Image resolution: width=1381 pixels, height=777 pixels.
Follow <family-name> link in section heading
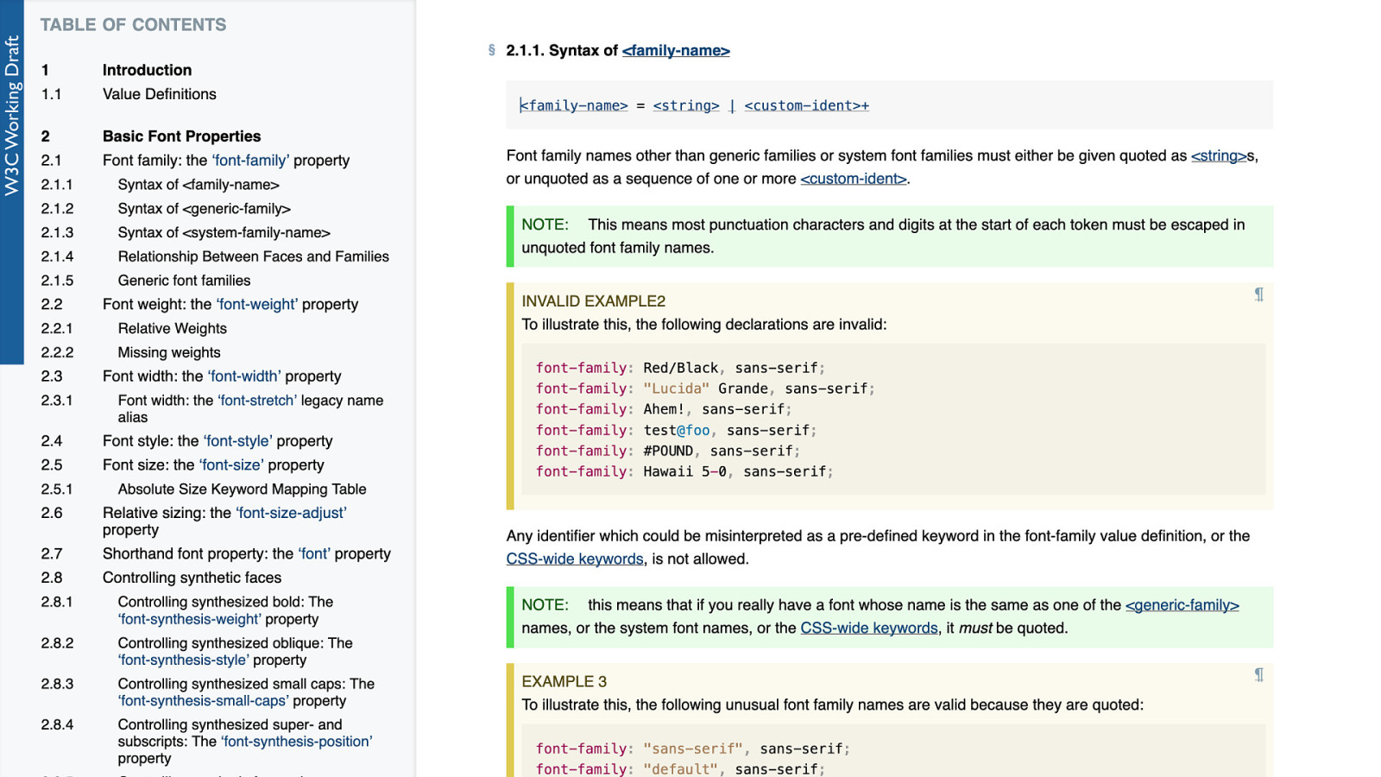(x=676, y=51)
